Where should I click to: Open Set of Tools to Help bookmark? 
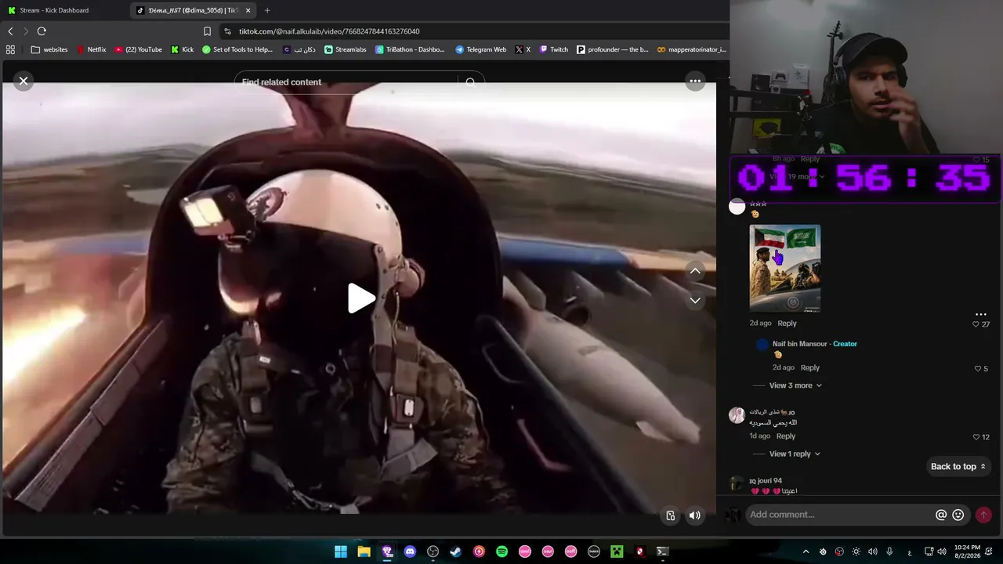237,49
